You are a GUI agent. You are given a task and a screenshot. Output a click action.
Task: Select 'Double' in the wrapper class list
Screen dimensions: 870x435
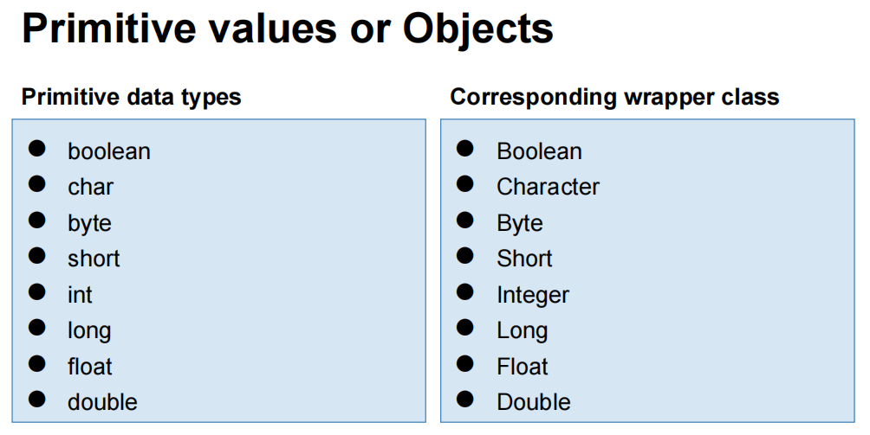coord(534,402)
